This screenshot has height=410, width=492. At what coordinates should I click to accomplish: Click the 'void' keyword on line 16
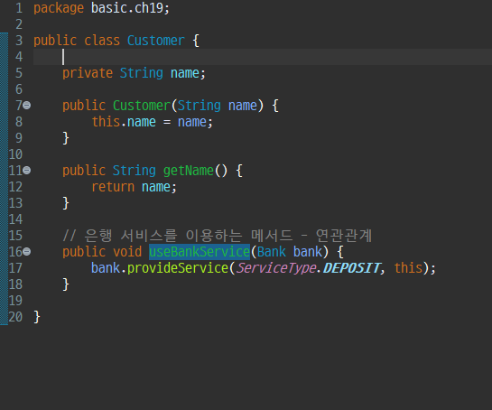127,252
